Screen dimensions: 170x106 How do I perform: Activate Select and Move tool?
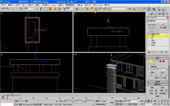coord(55,9)
